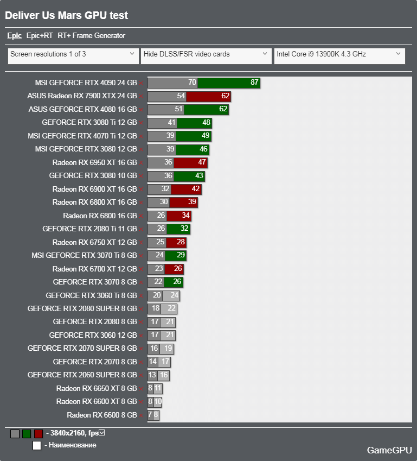This screenshot has height=461, width=417.
Task: Switch to the Epic tab
Action: click(x=15, y=36)
